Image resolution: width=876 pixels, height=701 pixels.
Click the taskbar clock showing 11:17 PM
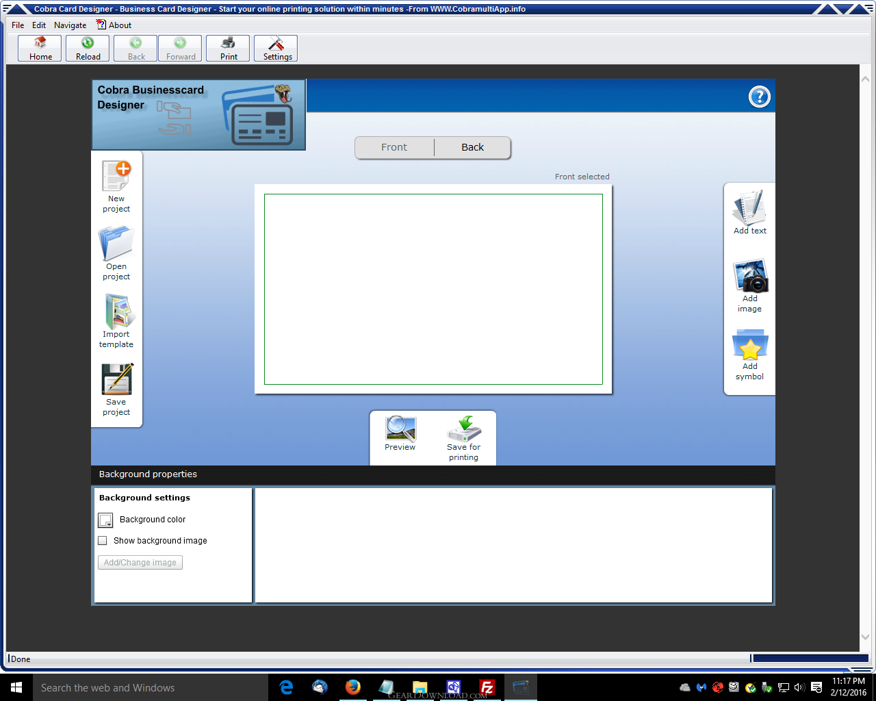click(849, 687)
